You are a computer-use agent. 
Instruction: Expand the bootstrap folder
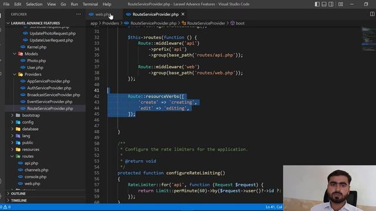tap(12, 115)
